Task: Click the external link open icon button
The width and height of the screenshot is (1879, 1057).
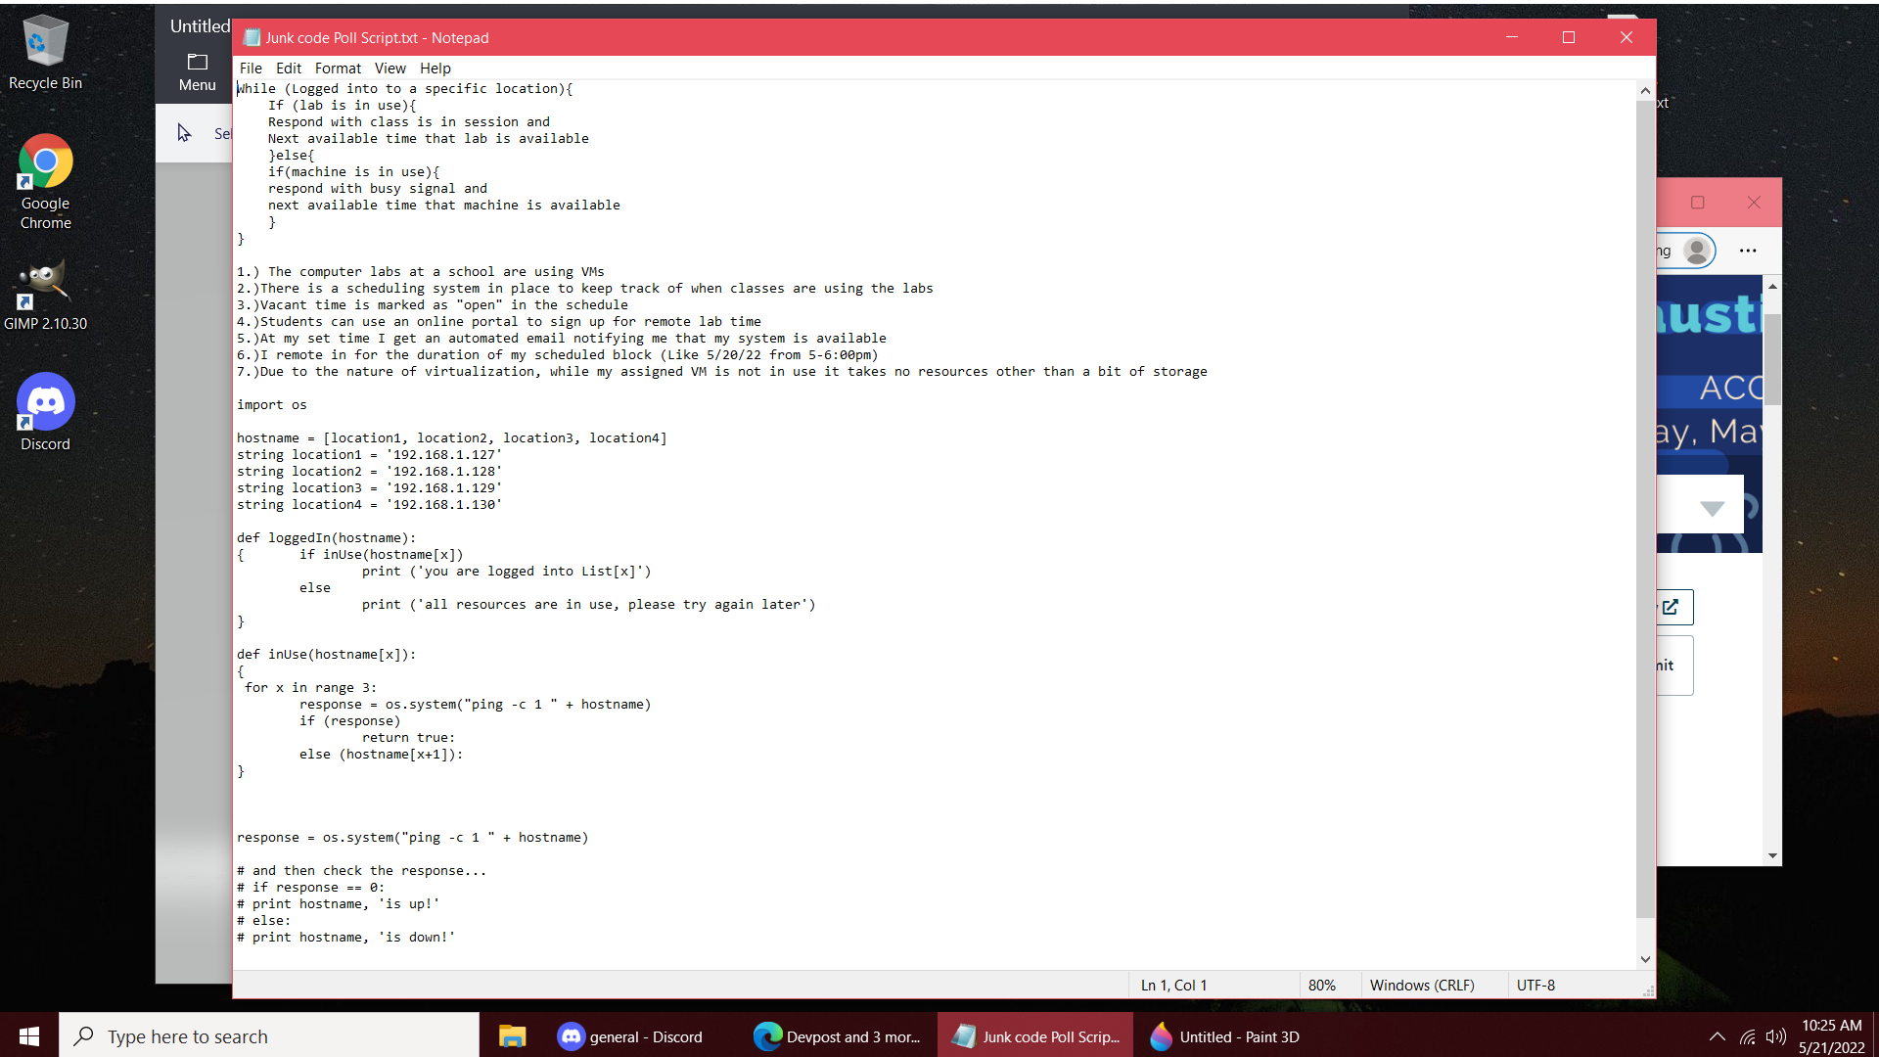Action: click(1671, 607)
